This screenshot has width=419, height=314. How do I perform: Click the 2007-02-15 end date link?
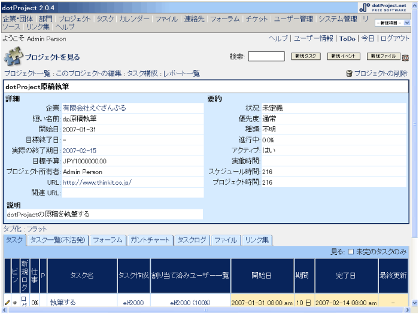pos(80,151)
